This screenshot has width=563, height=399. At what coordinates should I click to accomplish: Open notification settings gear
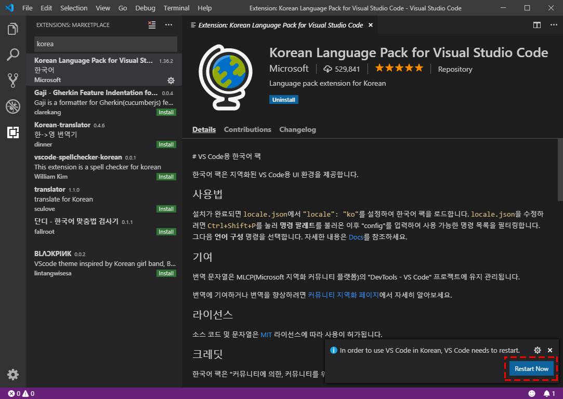click(537, 350)
